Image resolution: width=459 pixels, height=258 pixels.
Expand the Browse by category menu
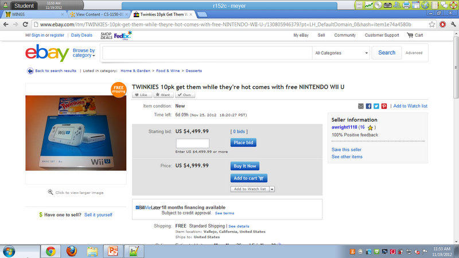[84, 53]
